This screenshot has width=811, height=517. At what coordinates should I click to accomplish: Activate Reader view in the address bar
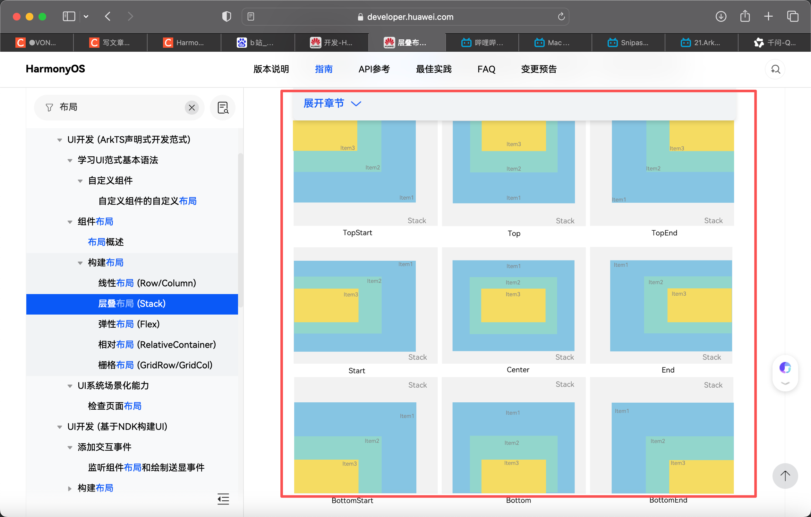[251, 16]
